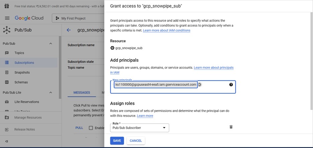Open Manage Resources from sidebar

tap(28, 118)
